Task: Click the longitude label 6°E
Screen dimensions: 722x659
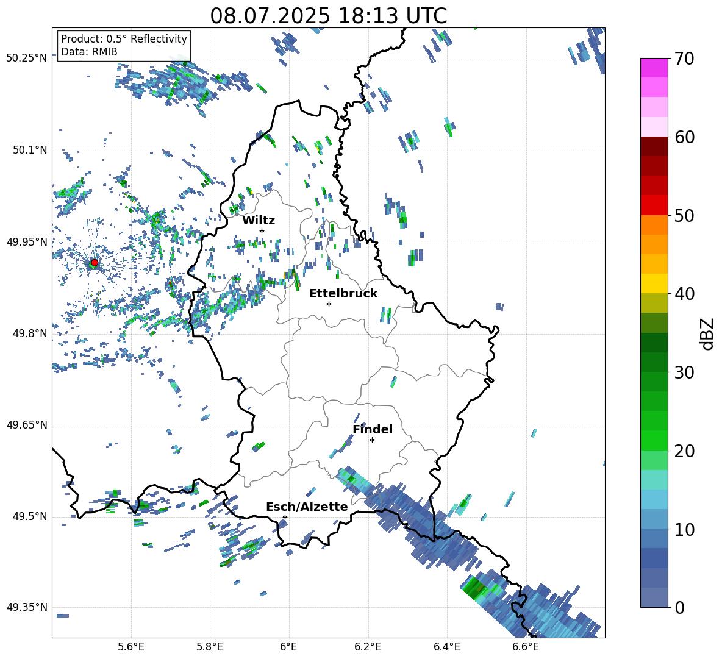Action: coord(288,647)
